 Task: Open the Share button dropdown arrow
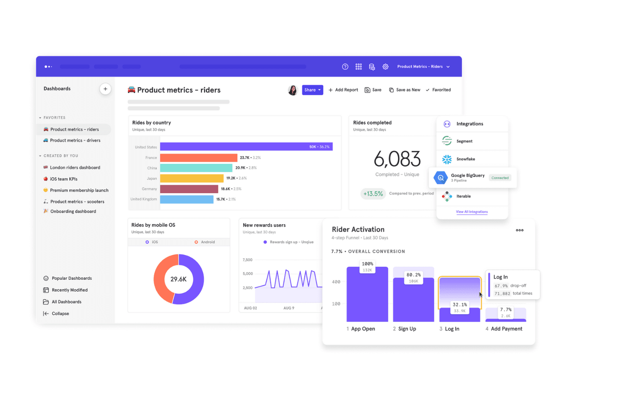(319, 90)
